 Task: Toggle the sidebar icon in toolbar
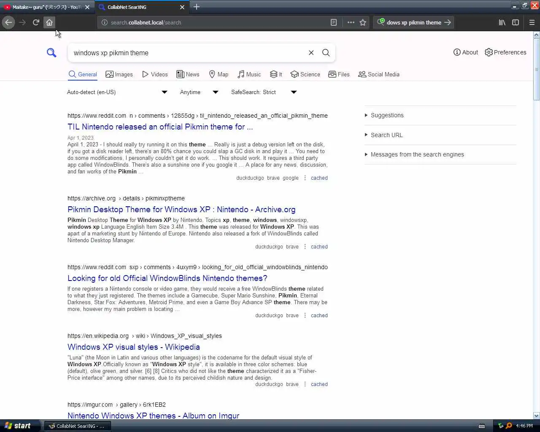(x=516, y=22)
